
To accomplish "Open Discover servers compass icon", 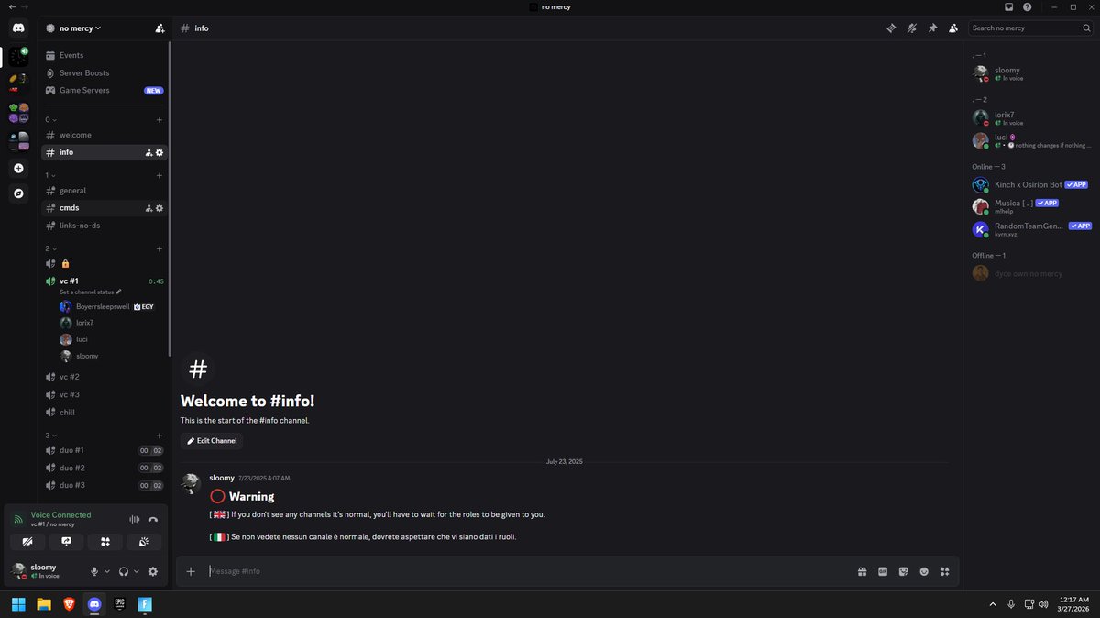I will [x=18, y=193].
